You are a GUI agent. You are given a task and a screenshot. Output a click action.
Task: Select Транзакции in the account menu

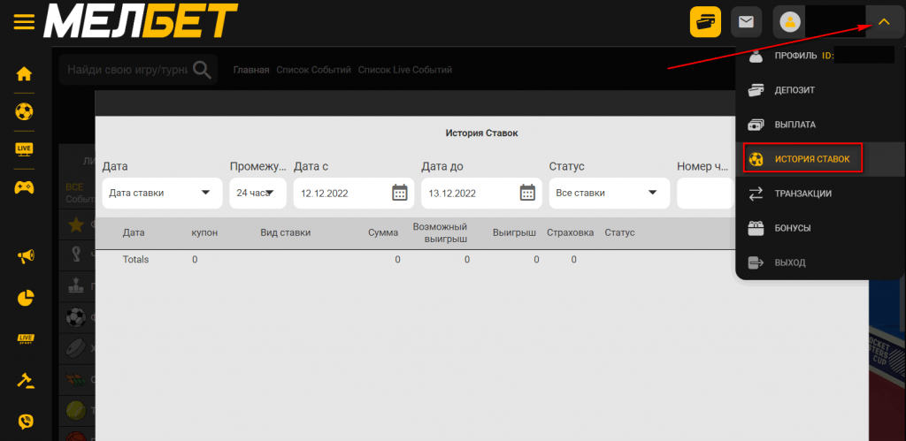click(802, 194)
